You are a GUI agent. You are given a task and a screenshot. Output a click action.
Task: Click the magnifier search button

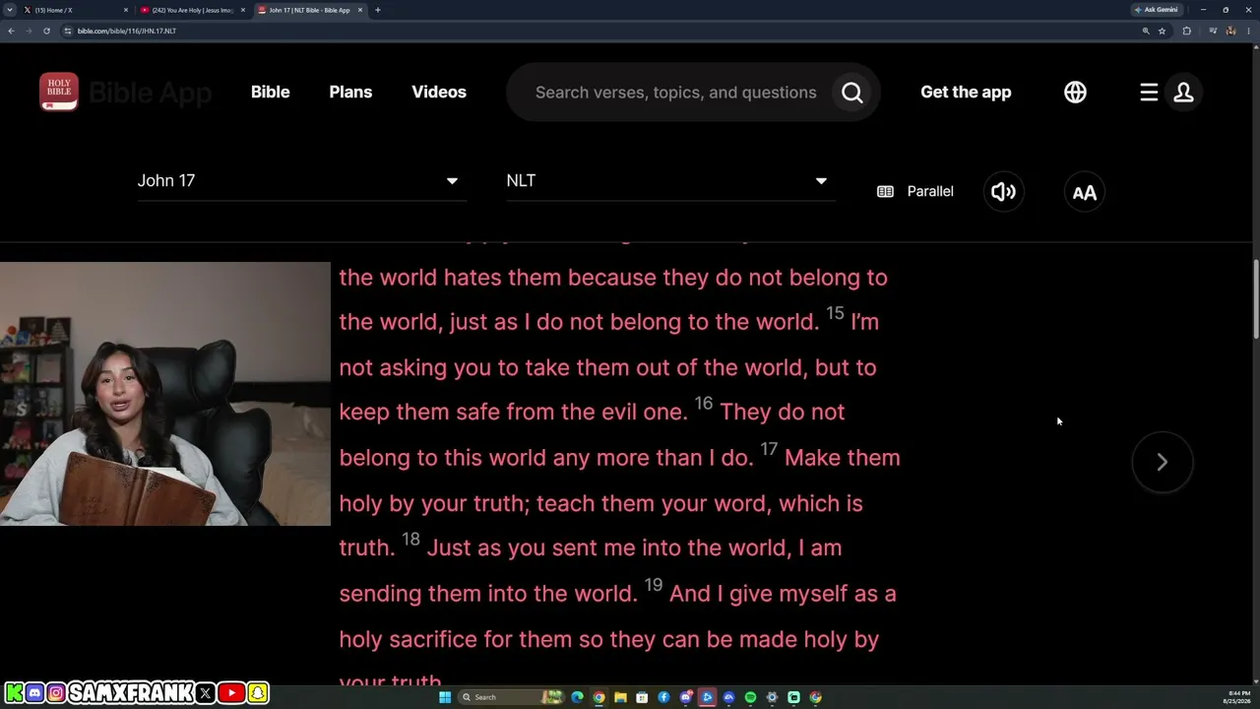tap(852, 93)
